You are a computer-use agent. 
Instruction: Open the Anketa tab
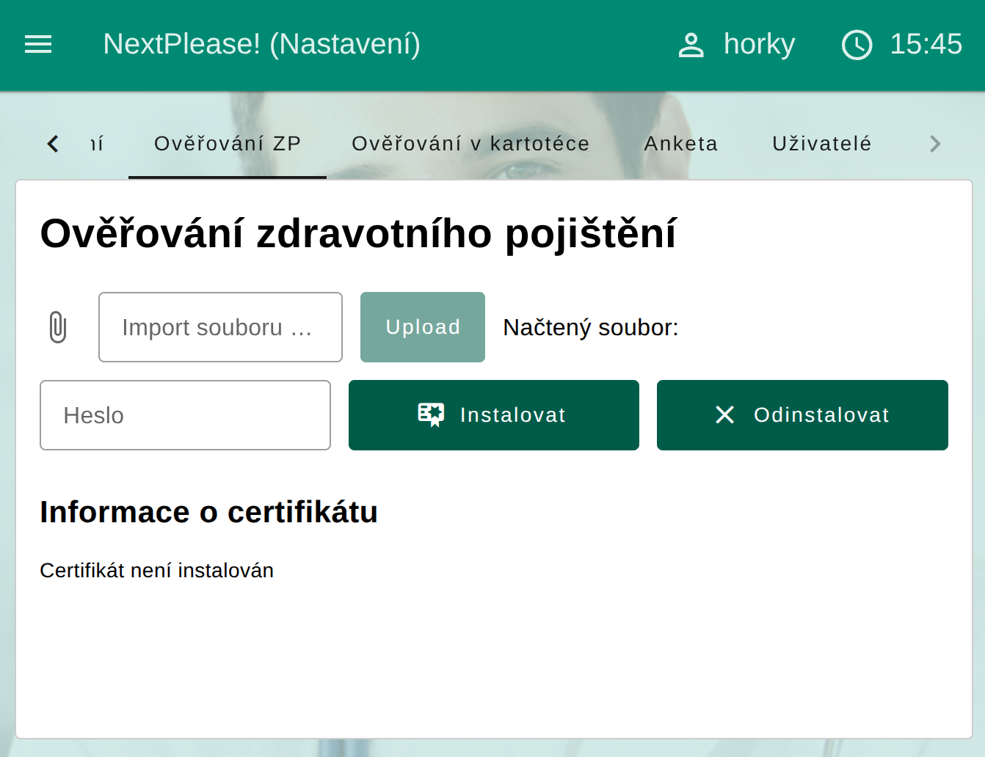(681, 144)
